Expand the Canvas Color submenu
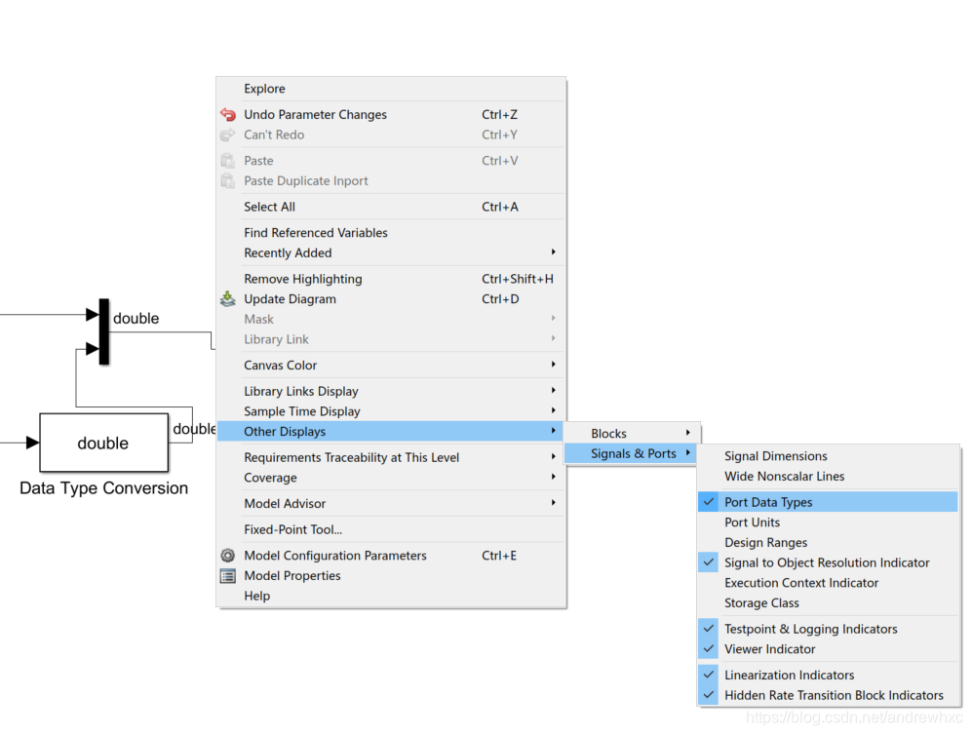This screenshot has width=972, height=735. click(391, 366)
